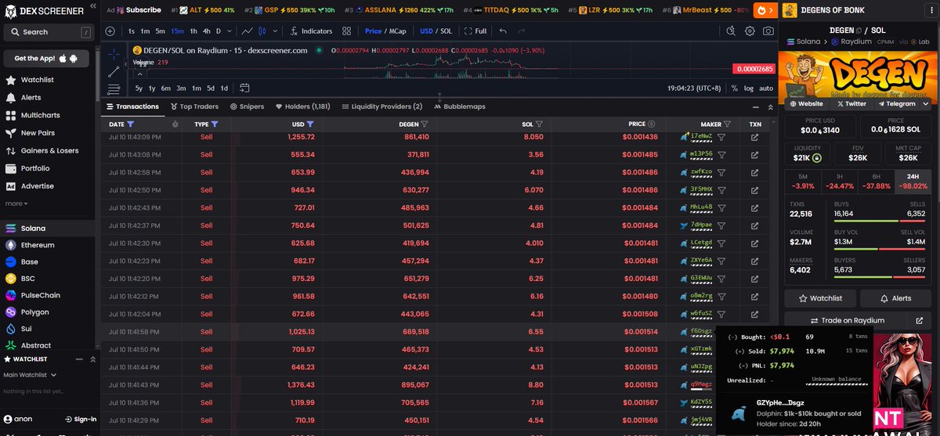Toggle the Price / MCap chart display
This screenshot has height=436, width=940.
[x=384, y=31]
